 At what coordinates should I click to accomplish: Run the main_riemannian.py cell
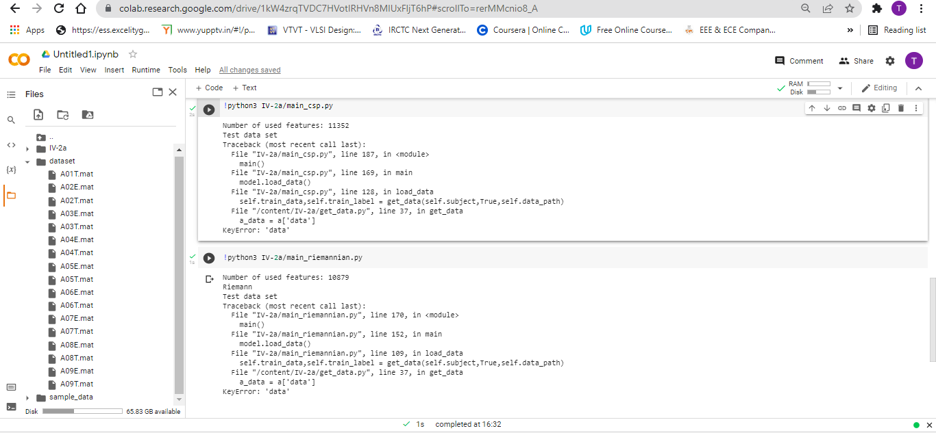click(x=209, y=258)
